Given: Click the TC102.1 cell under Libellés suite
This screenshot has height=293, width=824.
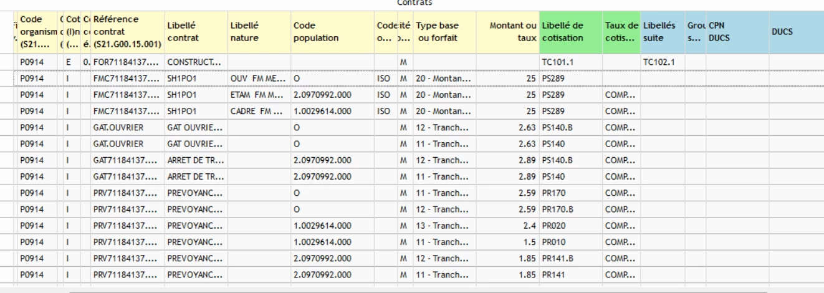Looking at the screenshot, I should 663,62.
